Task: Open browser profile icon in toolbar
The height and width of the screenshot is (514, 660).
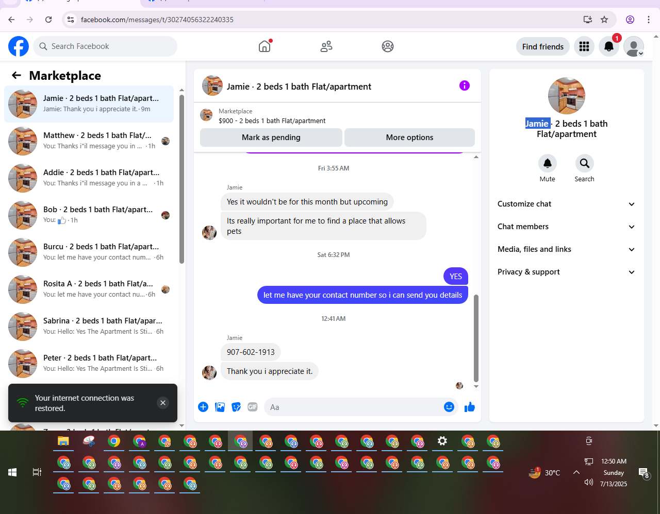Action: [630, 20]
